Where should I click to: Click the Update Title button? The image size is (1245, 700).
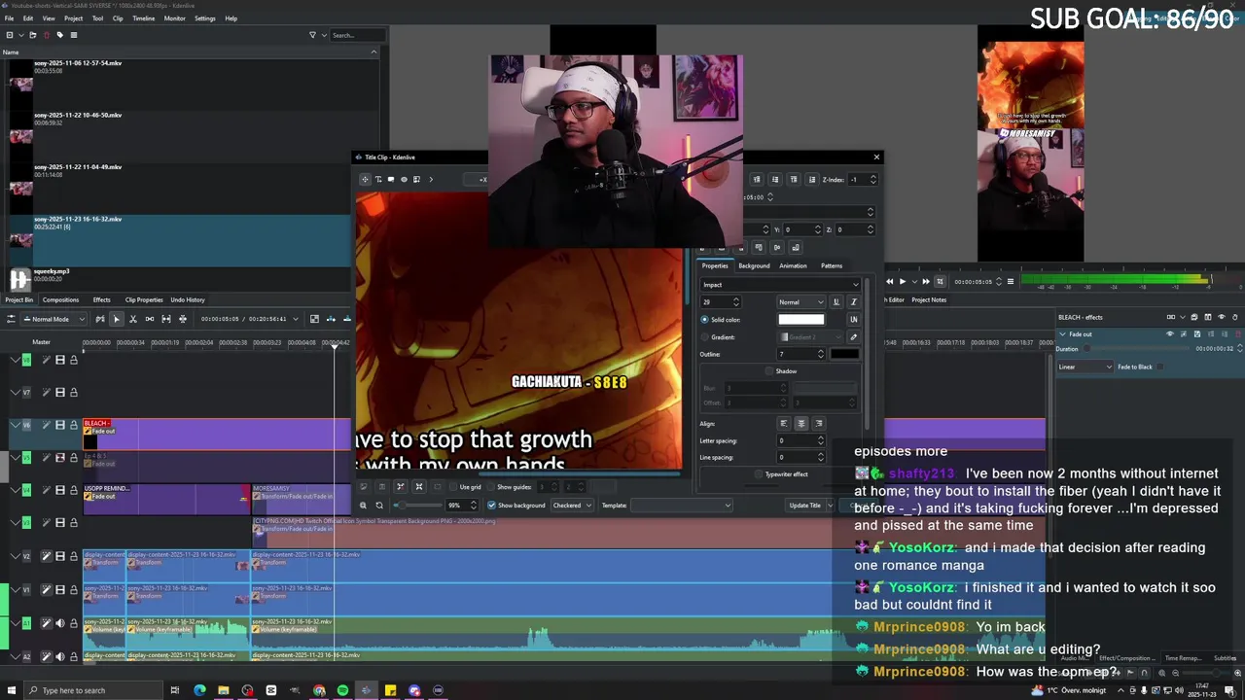click(x=804, y=506)
